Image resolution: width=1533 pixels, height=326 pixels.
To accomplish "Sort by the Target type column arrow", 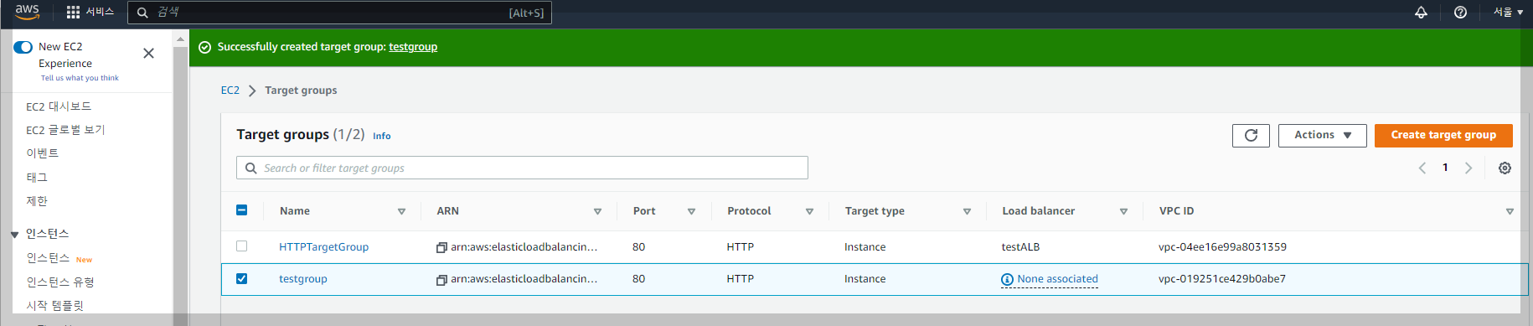I will [967, 212].
